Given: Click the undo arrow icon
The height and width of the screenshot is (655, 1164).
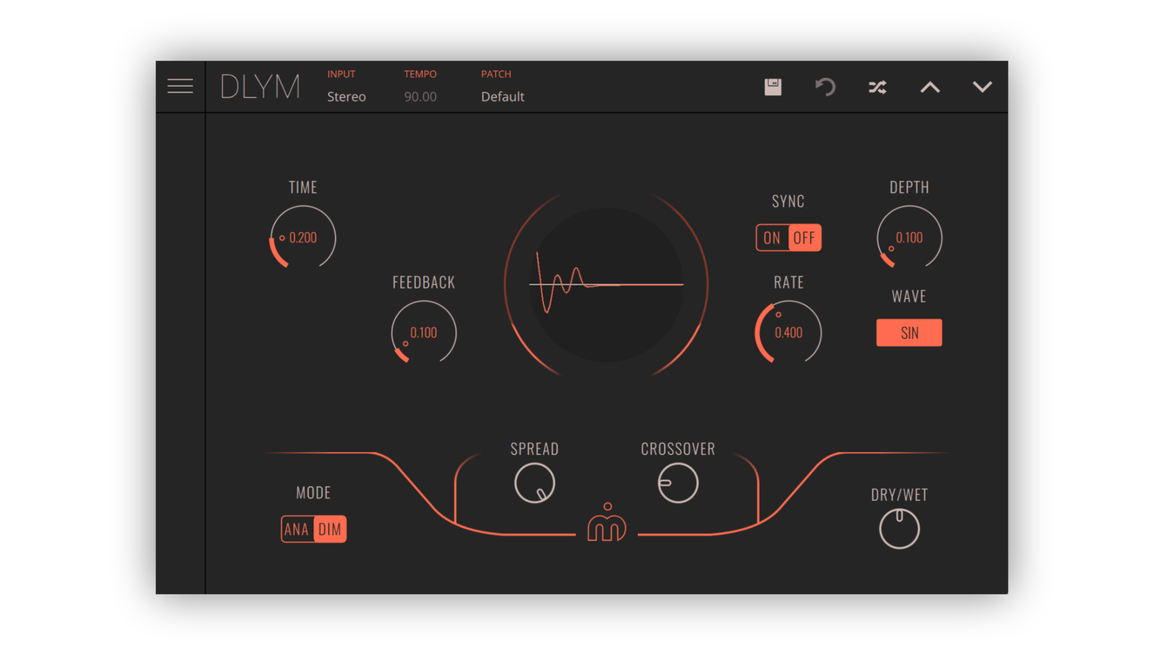Looking at the screenshot, I should click(x=825, y=87).
